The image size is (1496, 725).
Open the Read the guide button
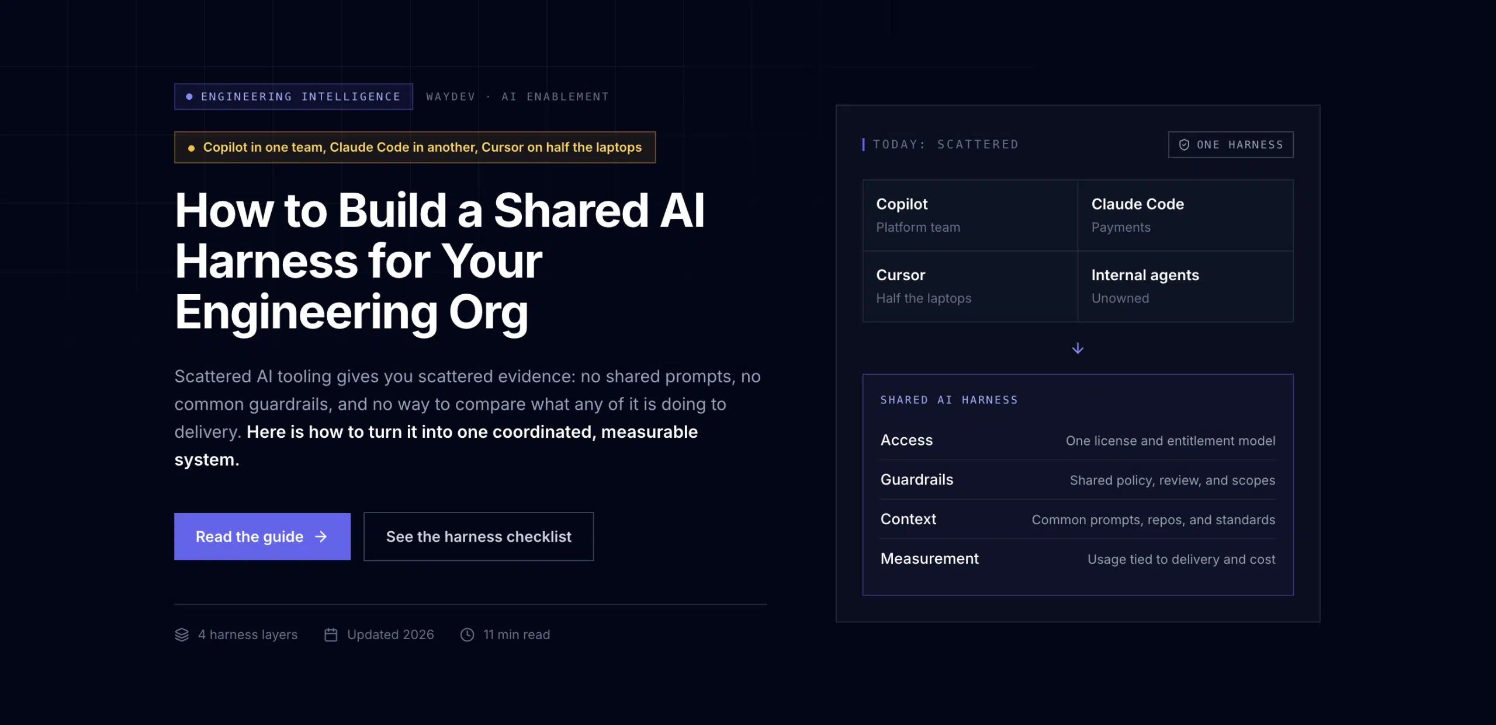[x=262, y=536]
